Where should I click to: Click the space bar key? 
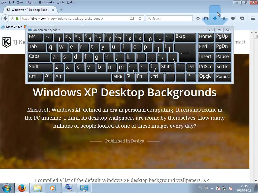click(88, 77)
